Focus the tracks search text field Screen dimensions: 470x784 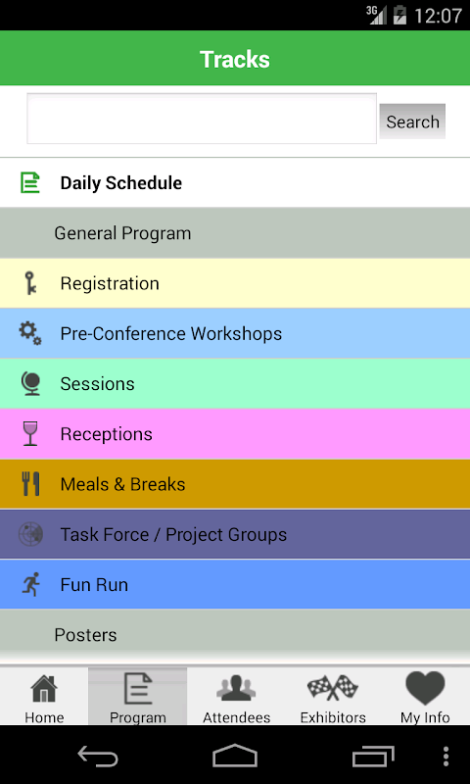coord(202,119)
